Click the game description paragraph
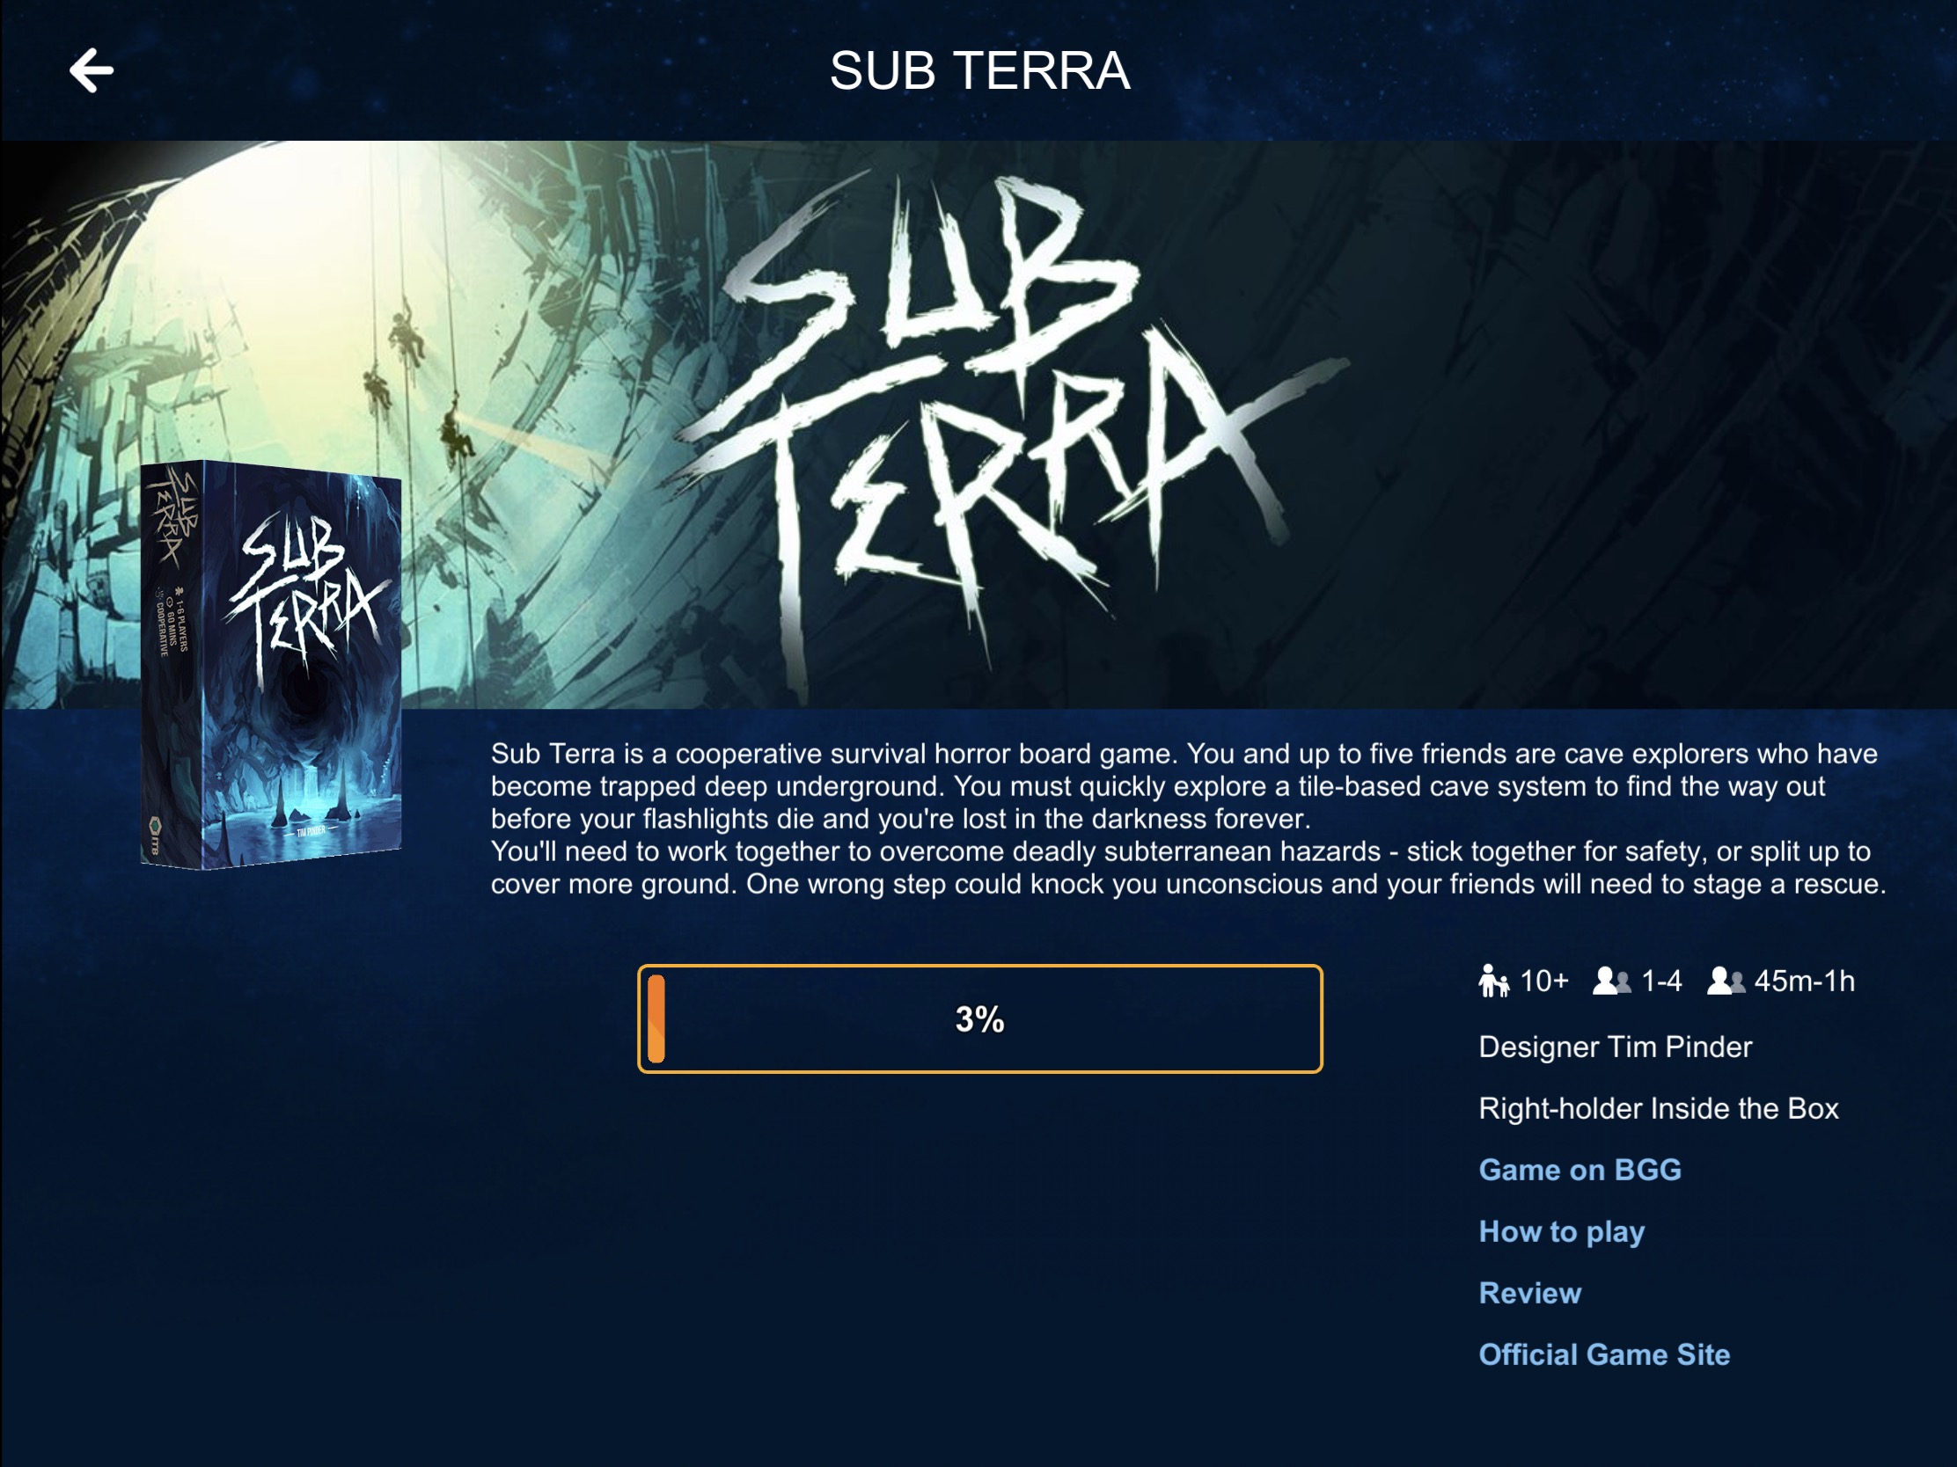1957x1467 pixels. coord(1188,819)
